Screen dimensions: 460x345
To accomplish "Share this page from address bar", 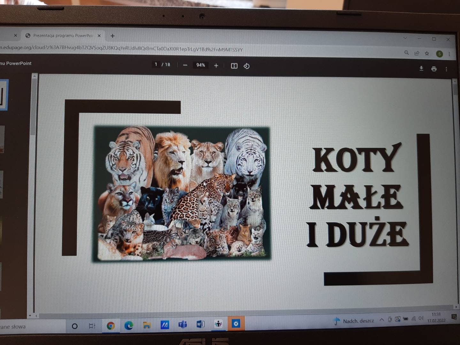I will point(417,53).
